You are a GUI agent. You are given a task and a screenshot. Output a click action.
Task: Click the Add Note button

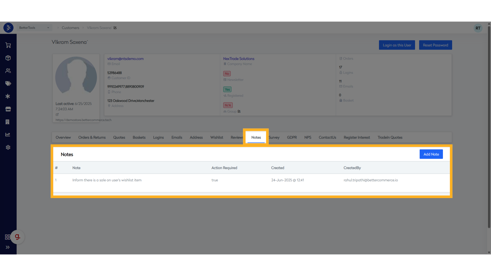(431, 154)
